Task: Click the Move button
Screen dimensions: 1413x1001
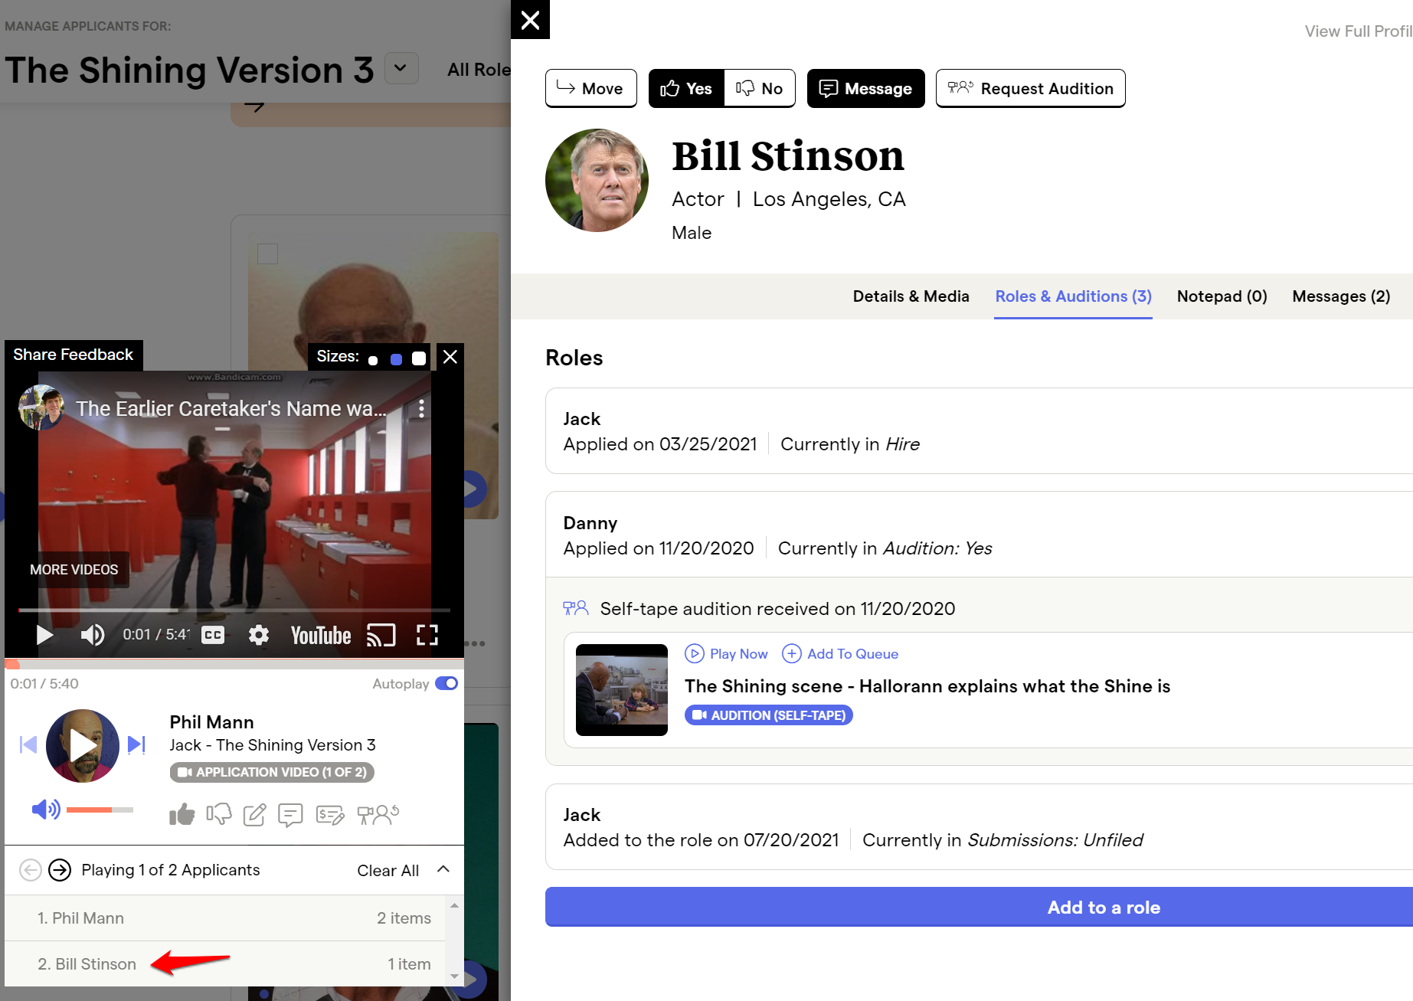Action: pyautogui.click(x=590, y=89)
